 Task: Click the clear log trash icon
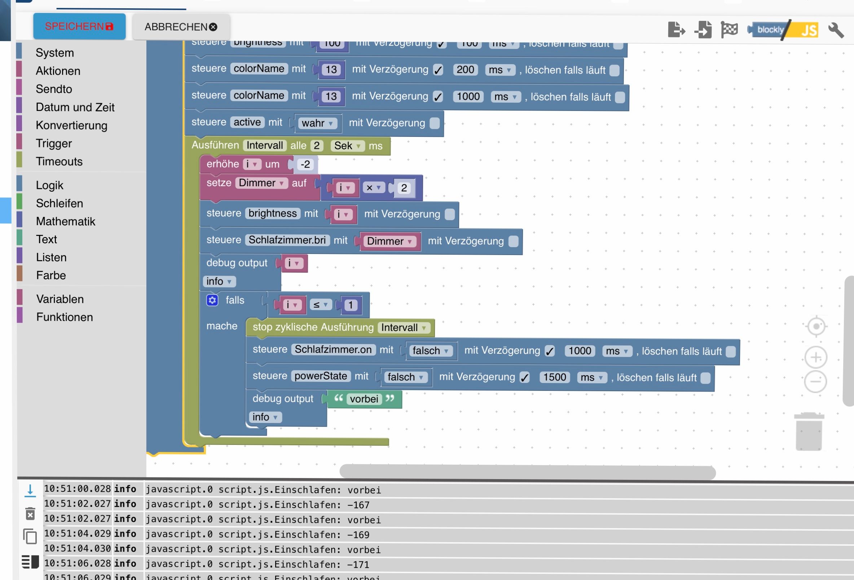(x=31, y=514)
